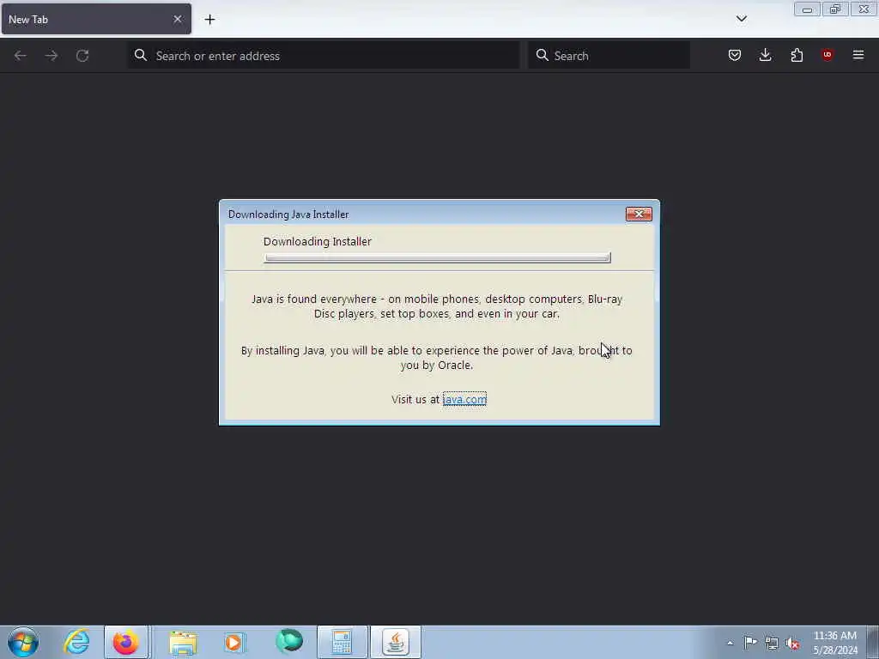Click the 'By installing Java' paragraph
The width and height of the screenshot is (879, 659).
(x=437, y=358)
